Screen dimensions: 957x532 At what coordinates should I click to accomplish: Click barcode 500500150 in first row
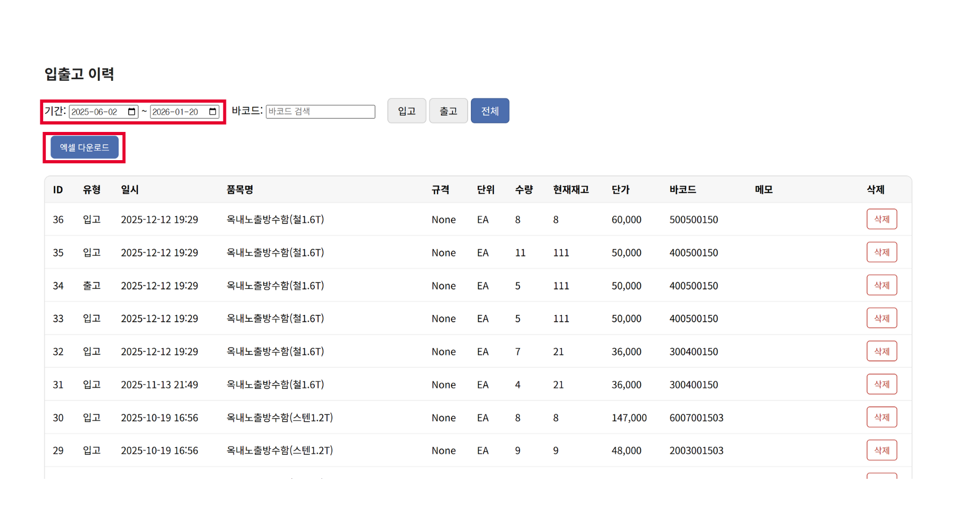[693, 220]
